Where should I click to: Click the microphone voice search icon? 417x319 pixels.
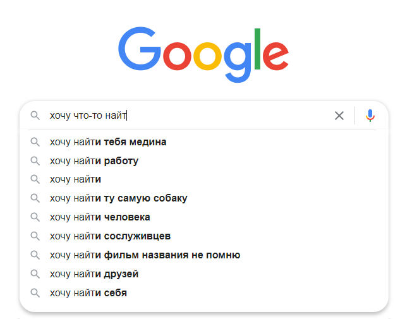370,116
